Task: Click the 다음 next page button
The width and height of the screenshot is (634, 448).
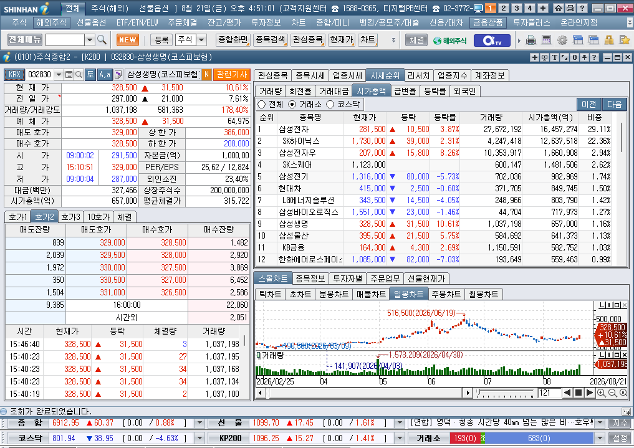Action: [x=614, y=104]
